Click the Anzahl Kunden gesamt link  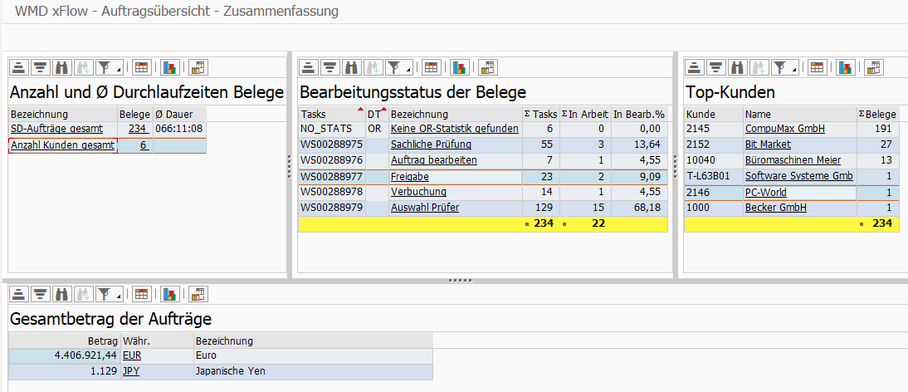(62, 145)
